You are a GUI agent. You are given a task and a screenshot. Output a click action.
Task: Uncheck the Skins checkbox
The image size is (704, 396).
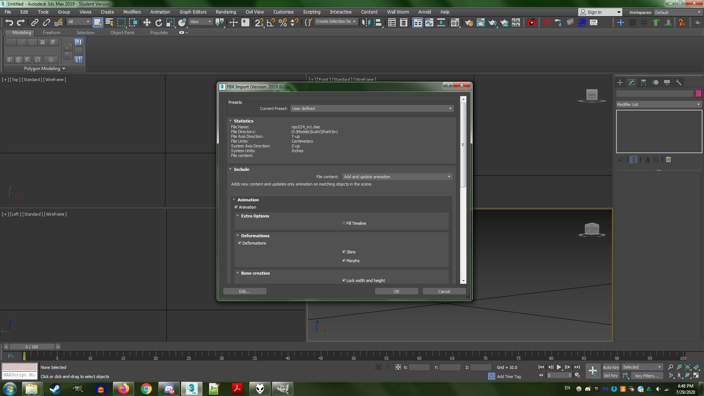click(344, 252)
